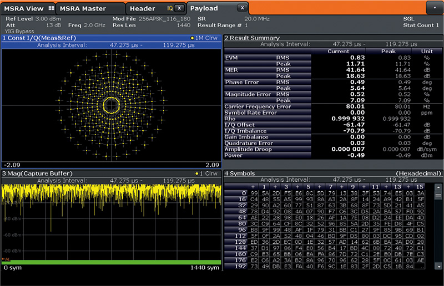
Task: Open the tab overflow dropdown arrow
Action: (433, 8)
